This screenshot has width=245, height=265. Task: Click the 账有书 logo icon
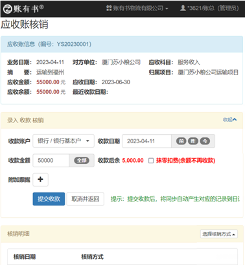click(x=8, y=9)
